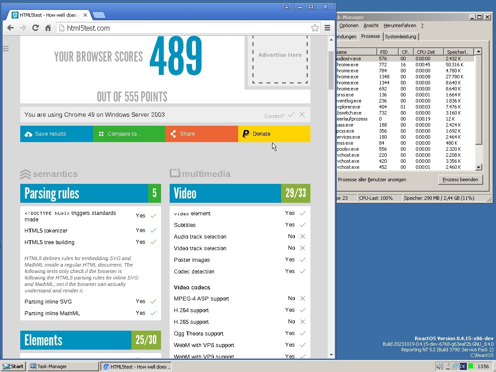The width and height of the screenshot is (496, 372).
Task: Bookmark page with the star icon
Action: (315, 28)
